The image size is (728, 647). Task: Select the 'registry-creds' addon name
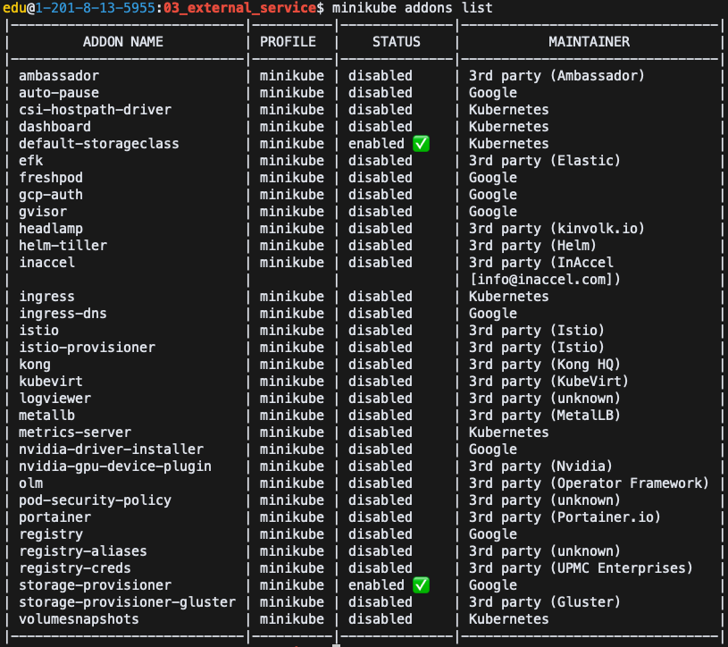(x=75, y=568)
